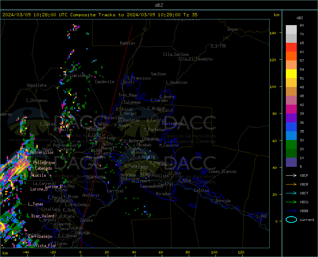318x257 pixels.
Task: Click the C_Chilenos label
Action: 37,100
